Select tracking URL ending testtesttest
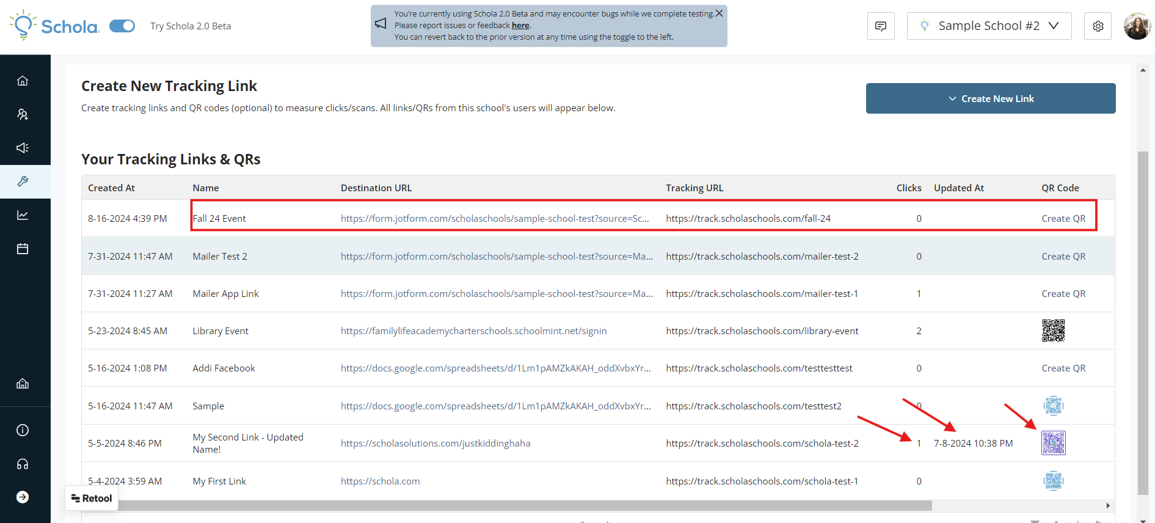Viewport: 1155px width, 523px height. point(759,368)
